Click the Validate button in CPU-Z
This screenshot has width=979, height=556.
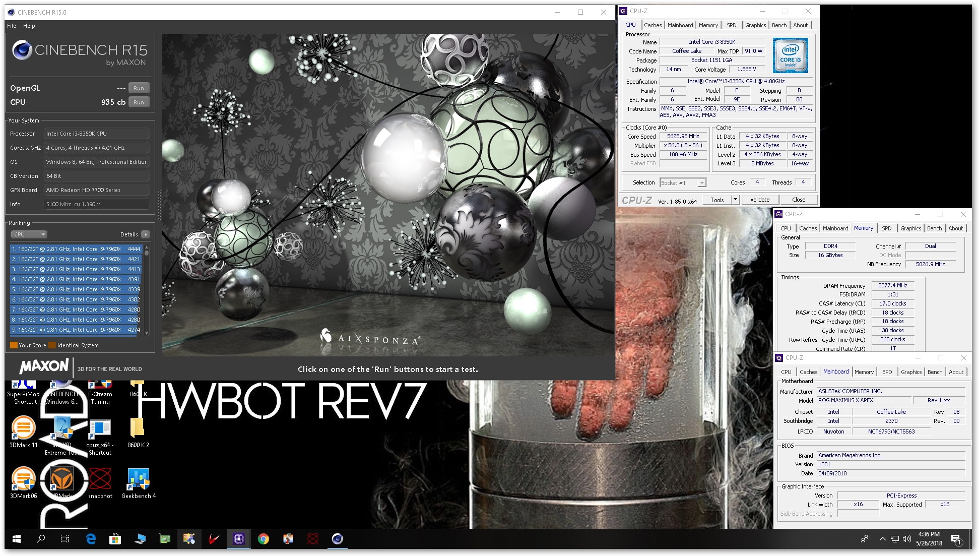759,200
